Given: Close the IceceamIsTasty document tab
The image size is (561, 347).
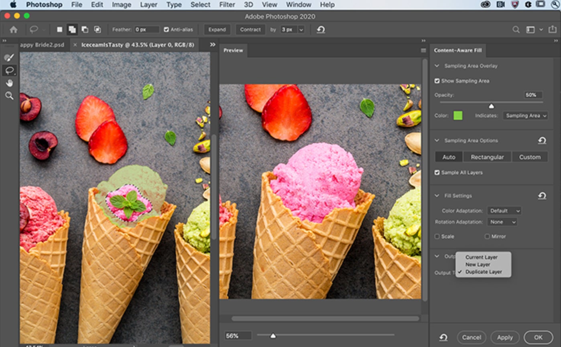Looking at the screenshot, I should tap(75, 45).
